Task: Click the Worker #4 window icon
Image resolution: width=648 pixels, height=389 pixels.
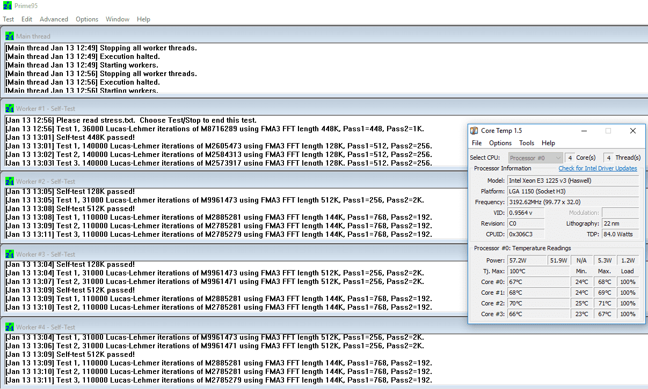Action: pos(10,327)
